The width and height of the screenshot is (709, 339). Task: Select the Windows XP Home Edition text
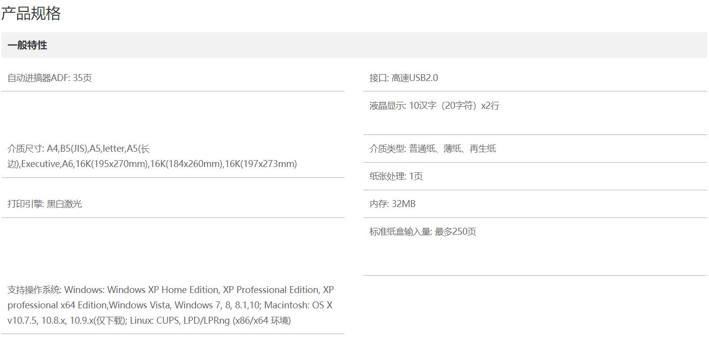pyautogui.click(x=162, y=290)
